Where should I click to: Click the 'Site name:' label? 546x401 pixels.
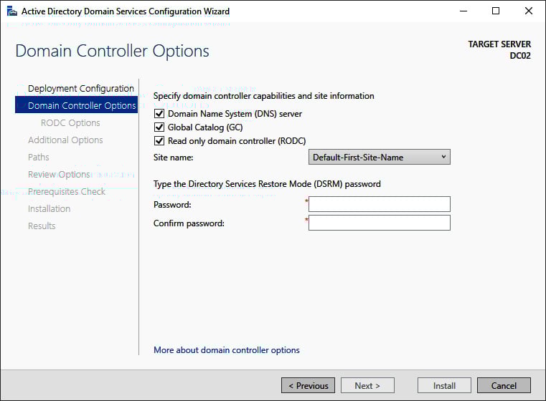(173, 158)
